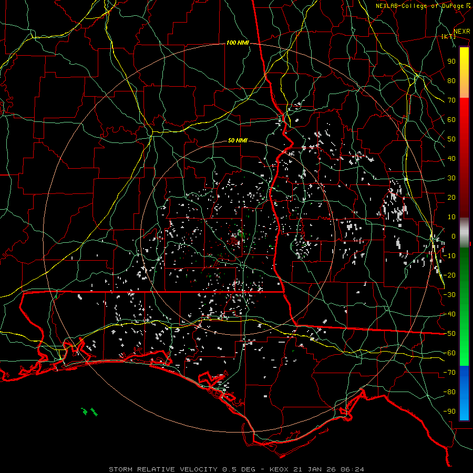
Task: Click the -70 value on the color scale
Action: pyautogui.click(x=449, y=373)
